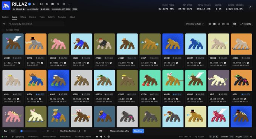Click the share icon in collection header
Image resolution: width=256 pixels, height=139 pixels.
coord(64,4)
